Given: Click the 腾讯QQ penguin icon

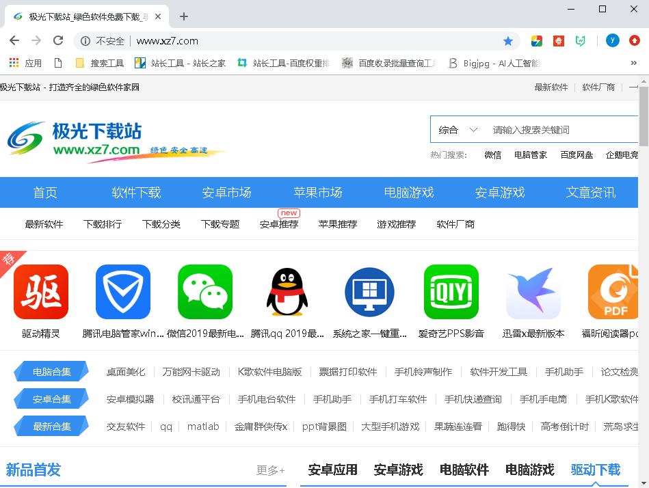Looking at the screenshot, I should tap(287, 291).
